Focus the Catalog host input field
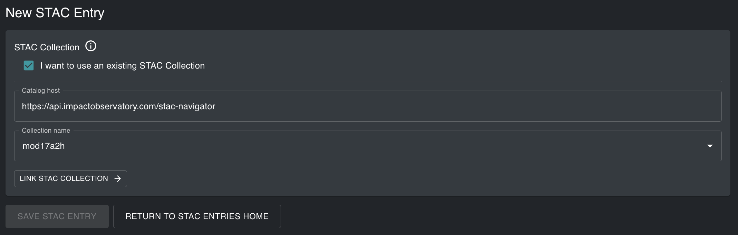Image resolution: width=738 pixels, height=235 pixels. [x=368, y=106]
